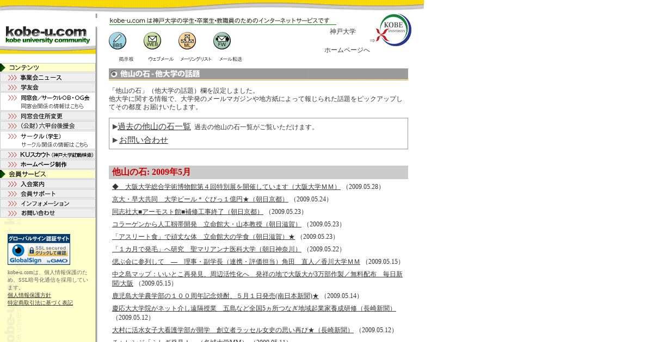Open 会員サポート menu item
Image resolution: width=653 pixels, height=342 pixels.
pos(48,194)
